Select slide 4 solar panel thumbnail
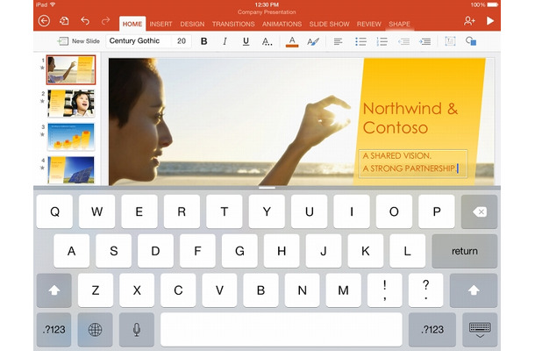This screenshot has width=535, height=351. [71, 169]
